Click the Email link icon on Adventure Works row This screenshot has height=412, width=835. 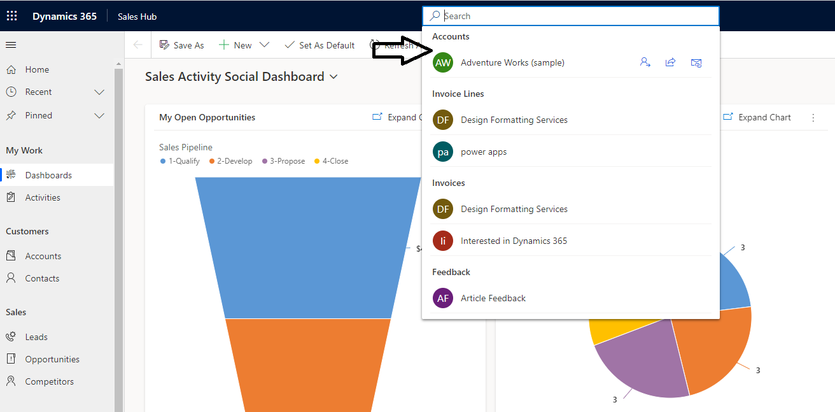tap(696, 62)
